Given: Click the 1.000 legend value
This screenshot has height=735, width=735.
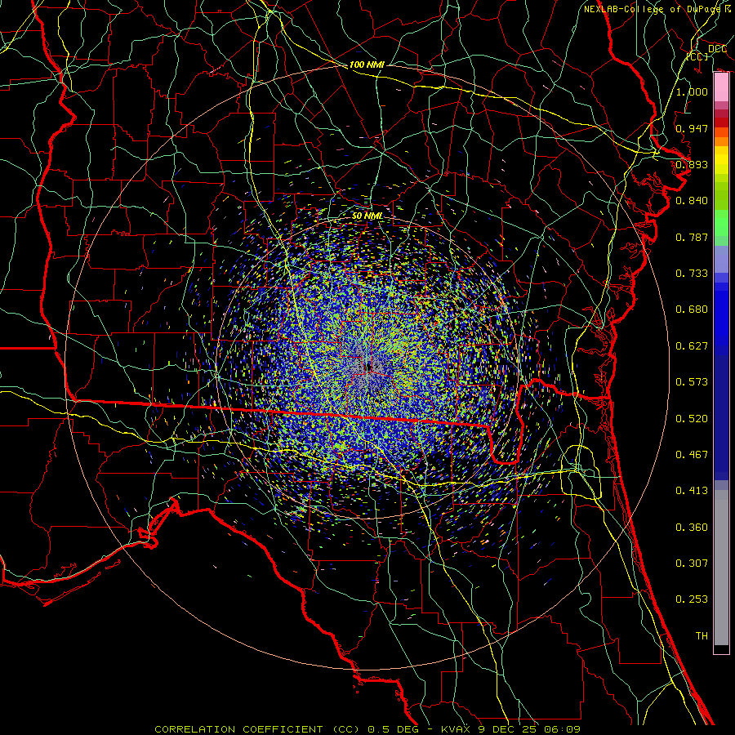Looking at the screenshot, I should pyautogui.click(x=692, y=91).
